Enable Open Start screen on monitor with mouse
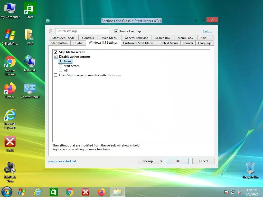263x197 pixels. click(55, 75)
